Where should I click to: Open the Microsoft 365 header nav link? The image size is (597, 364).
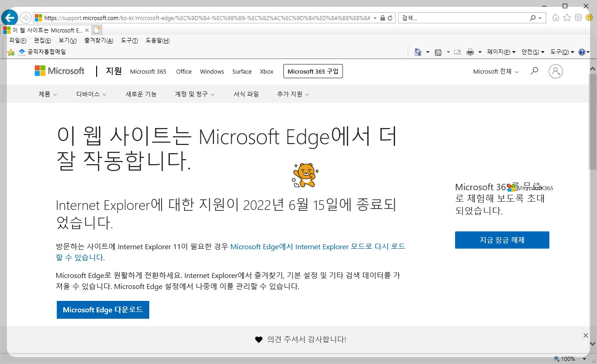[148, 72]
